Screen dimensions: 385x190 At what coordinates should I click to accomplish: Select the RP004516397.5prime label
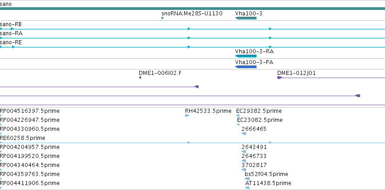point(30,111)
